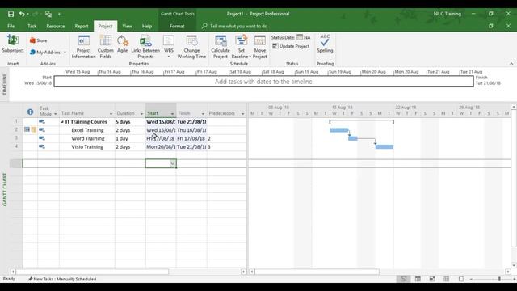Open the My Add-ins dropdown arrow

tap(65, 52)
